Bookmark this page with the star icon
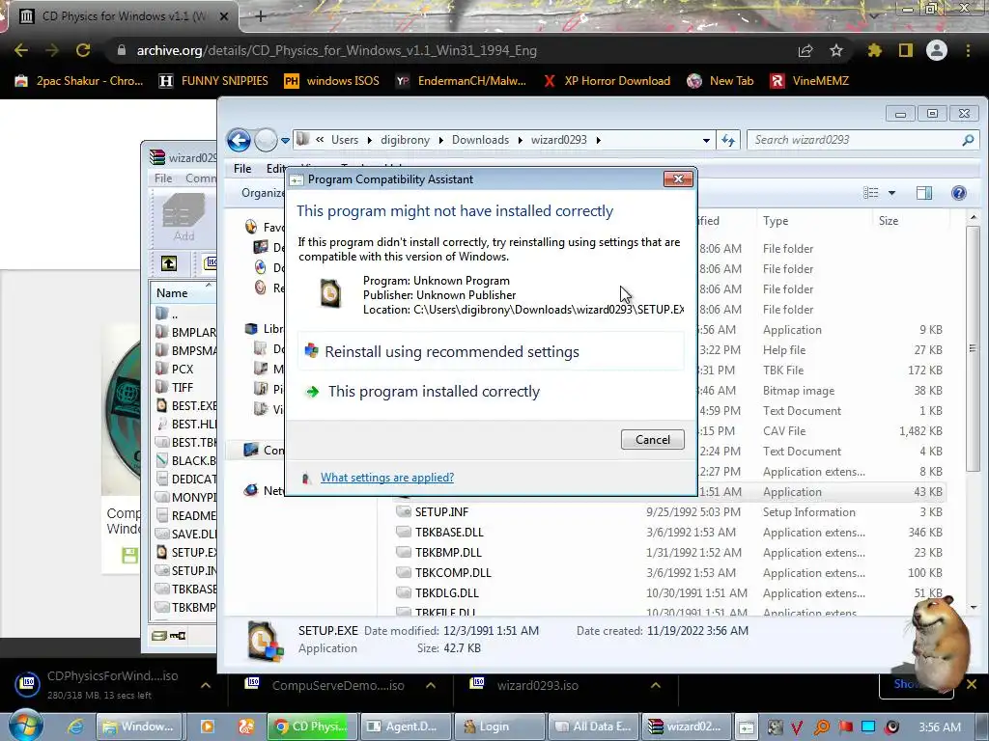This screenshot has width=989, height=741. (836, 50)
